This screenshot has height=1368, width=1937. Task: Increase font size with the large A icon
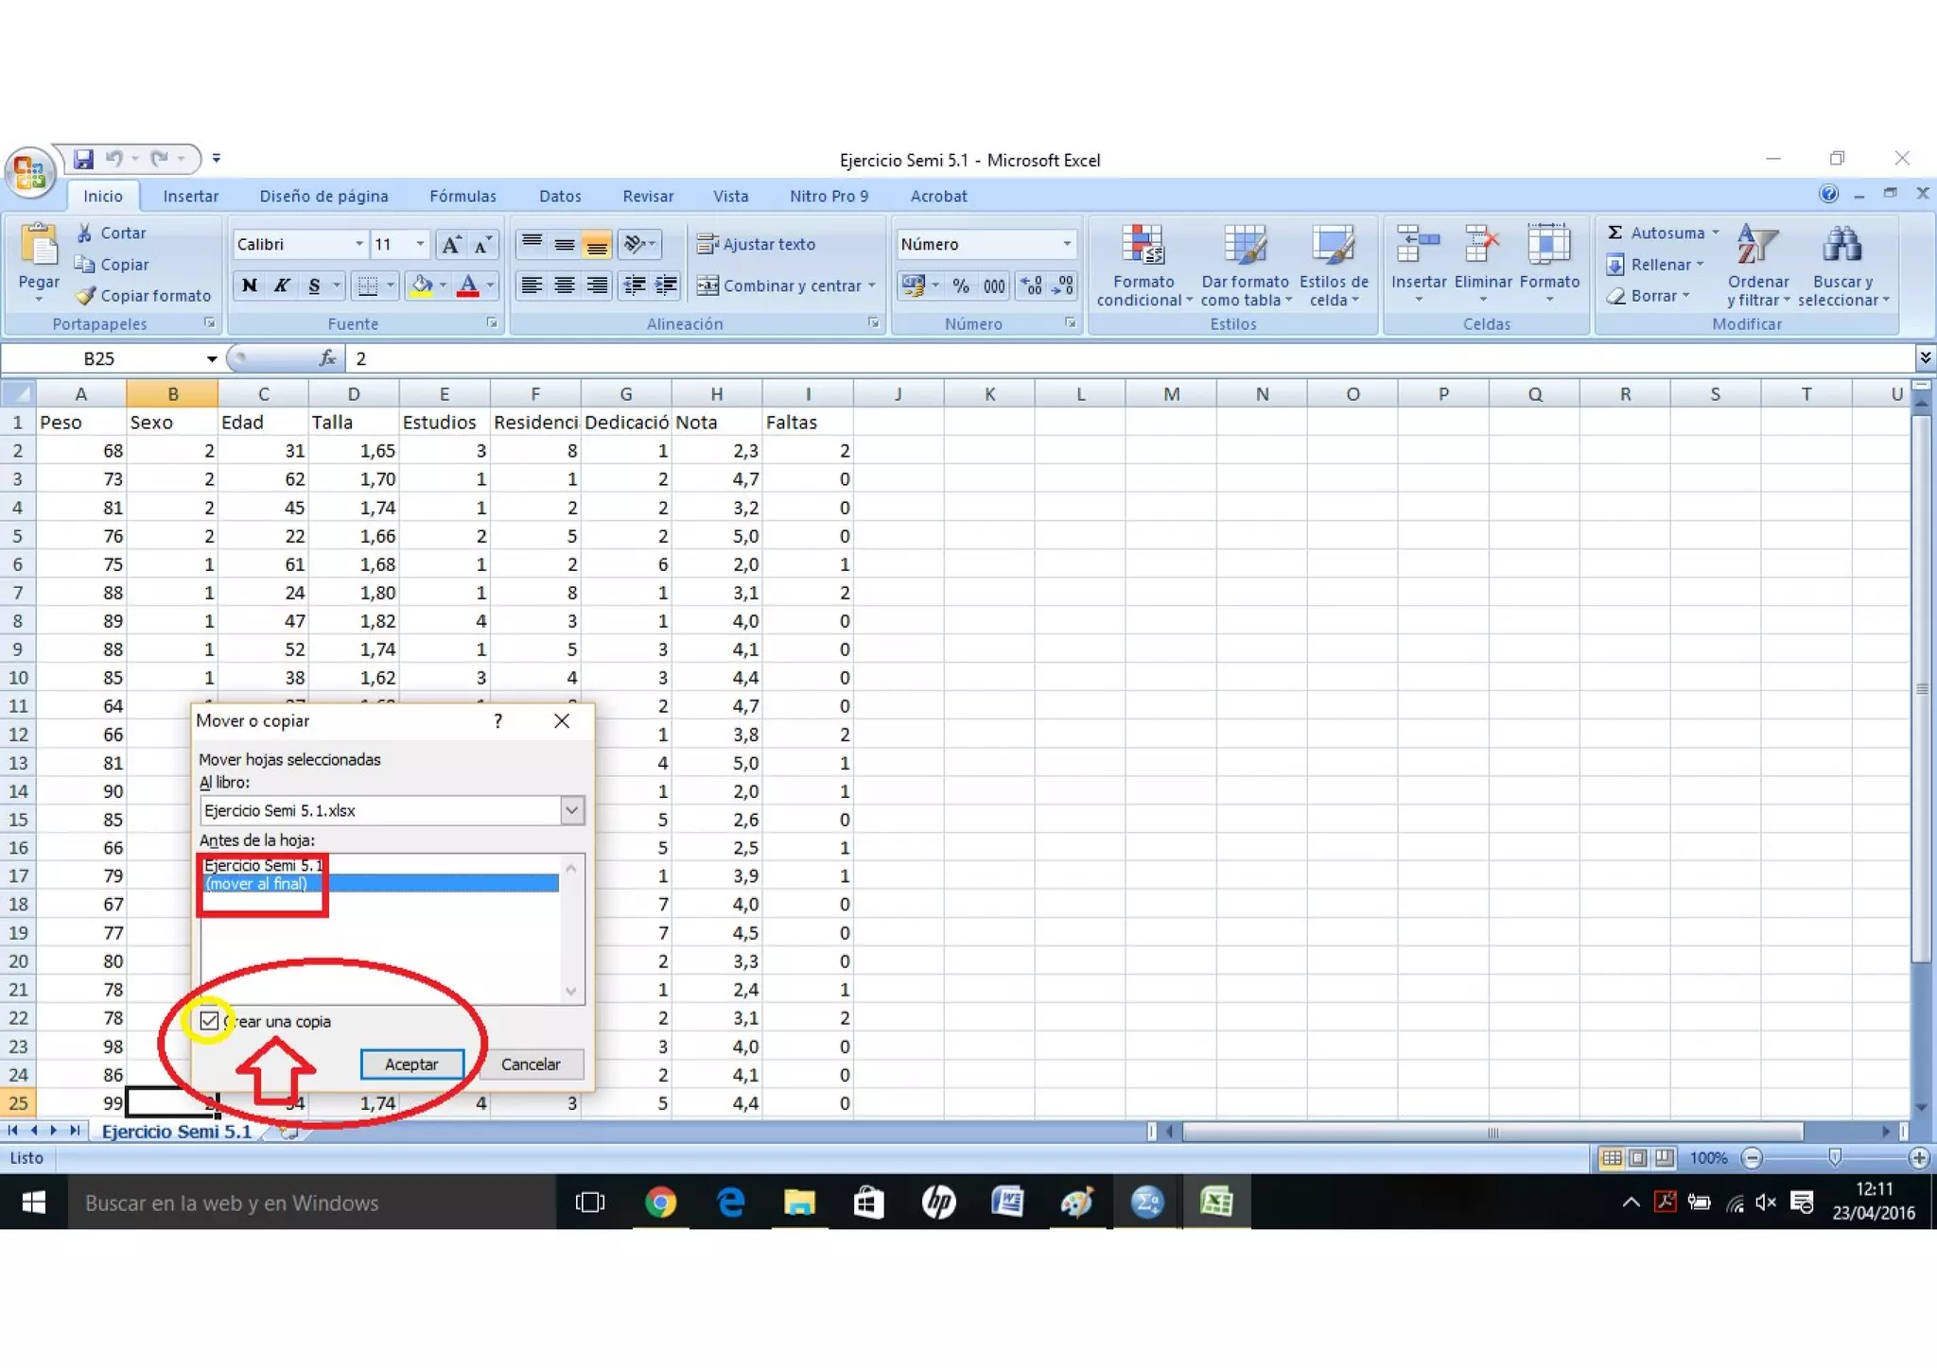(x=451, y=245)
